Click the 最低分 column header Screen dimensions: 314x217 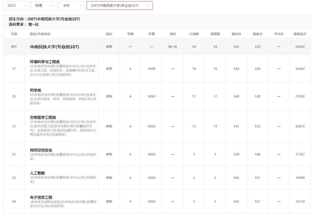point(258,34)
